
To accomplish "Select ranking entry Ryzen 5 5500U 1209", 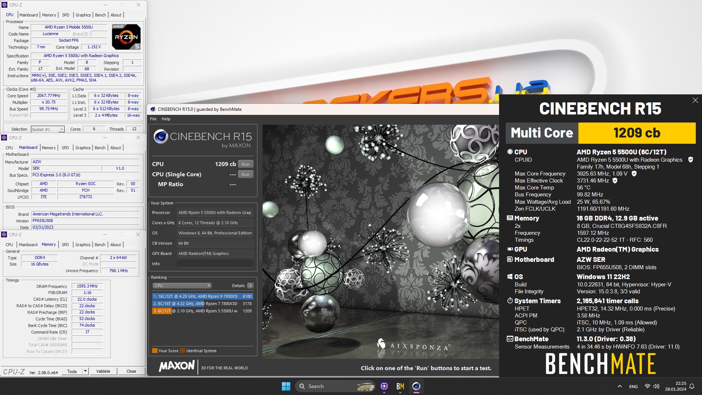I will (x=203, y=311).
